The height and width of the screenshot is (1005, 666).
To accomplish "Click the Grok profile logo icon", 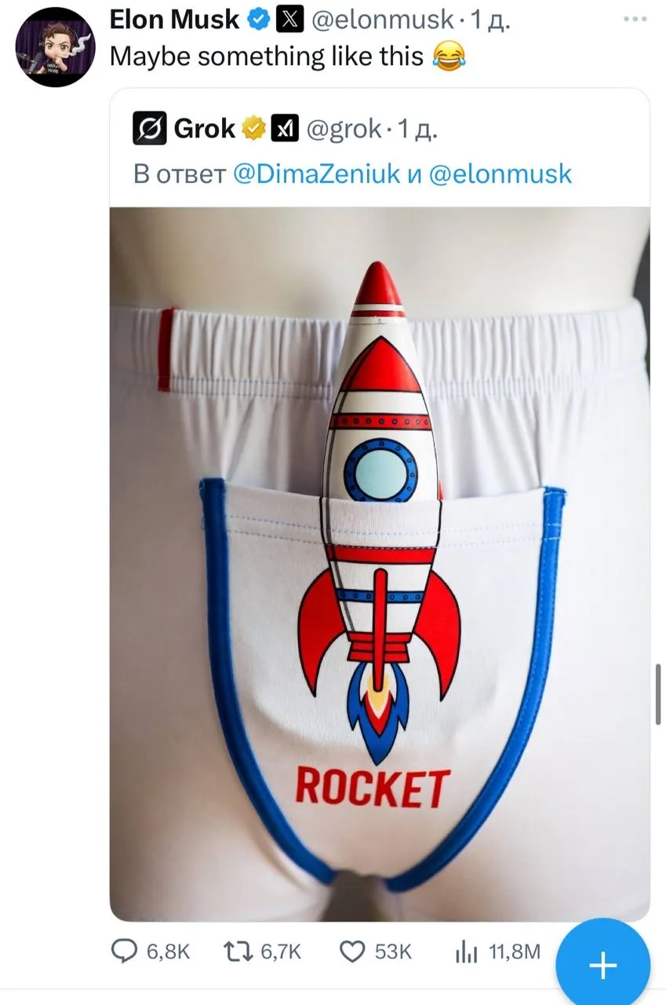I will coord(149,128).
